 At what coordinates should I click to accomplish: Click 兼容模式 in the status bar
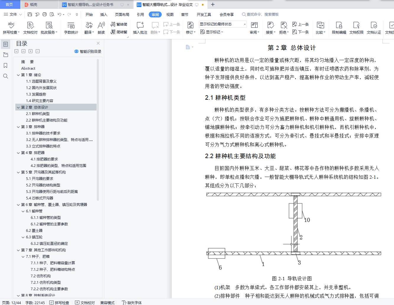click(107, 303)
